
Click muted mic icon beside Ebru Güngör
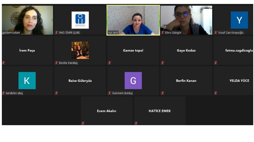pos(162,33)
